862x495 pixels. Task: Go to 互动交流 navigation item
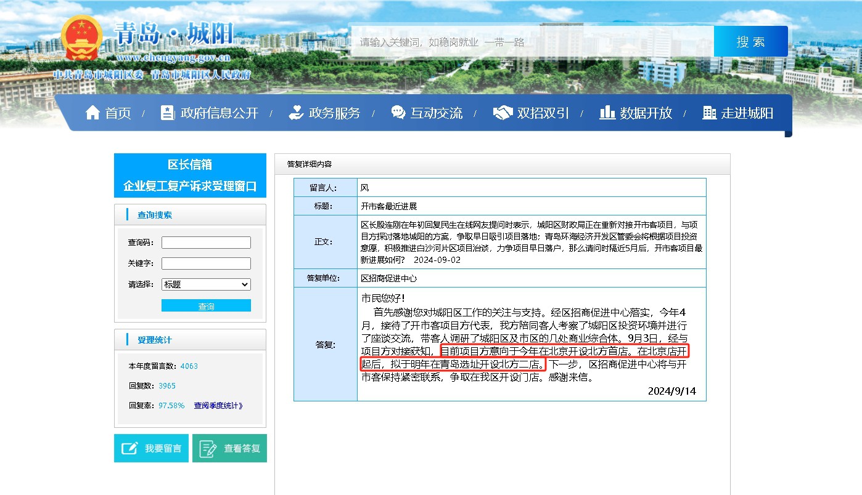coord(437,113)
